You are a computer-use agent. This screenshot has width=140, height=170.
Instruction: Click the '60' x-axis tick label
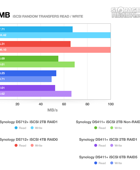(x=64, y=104)
